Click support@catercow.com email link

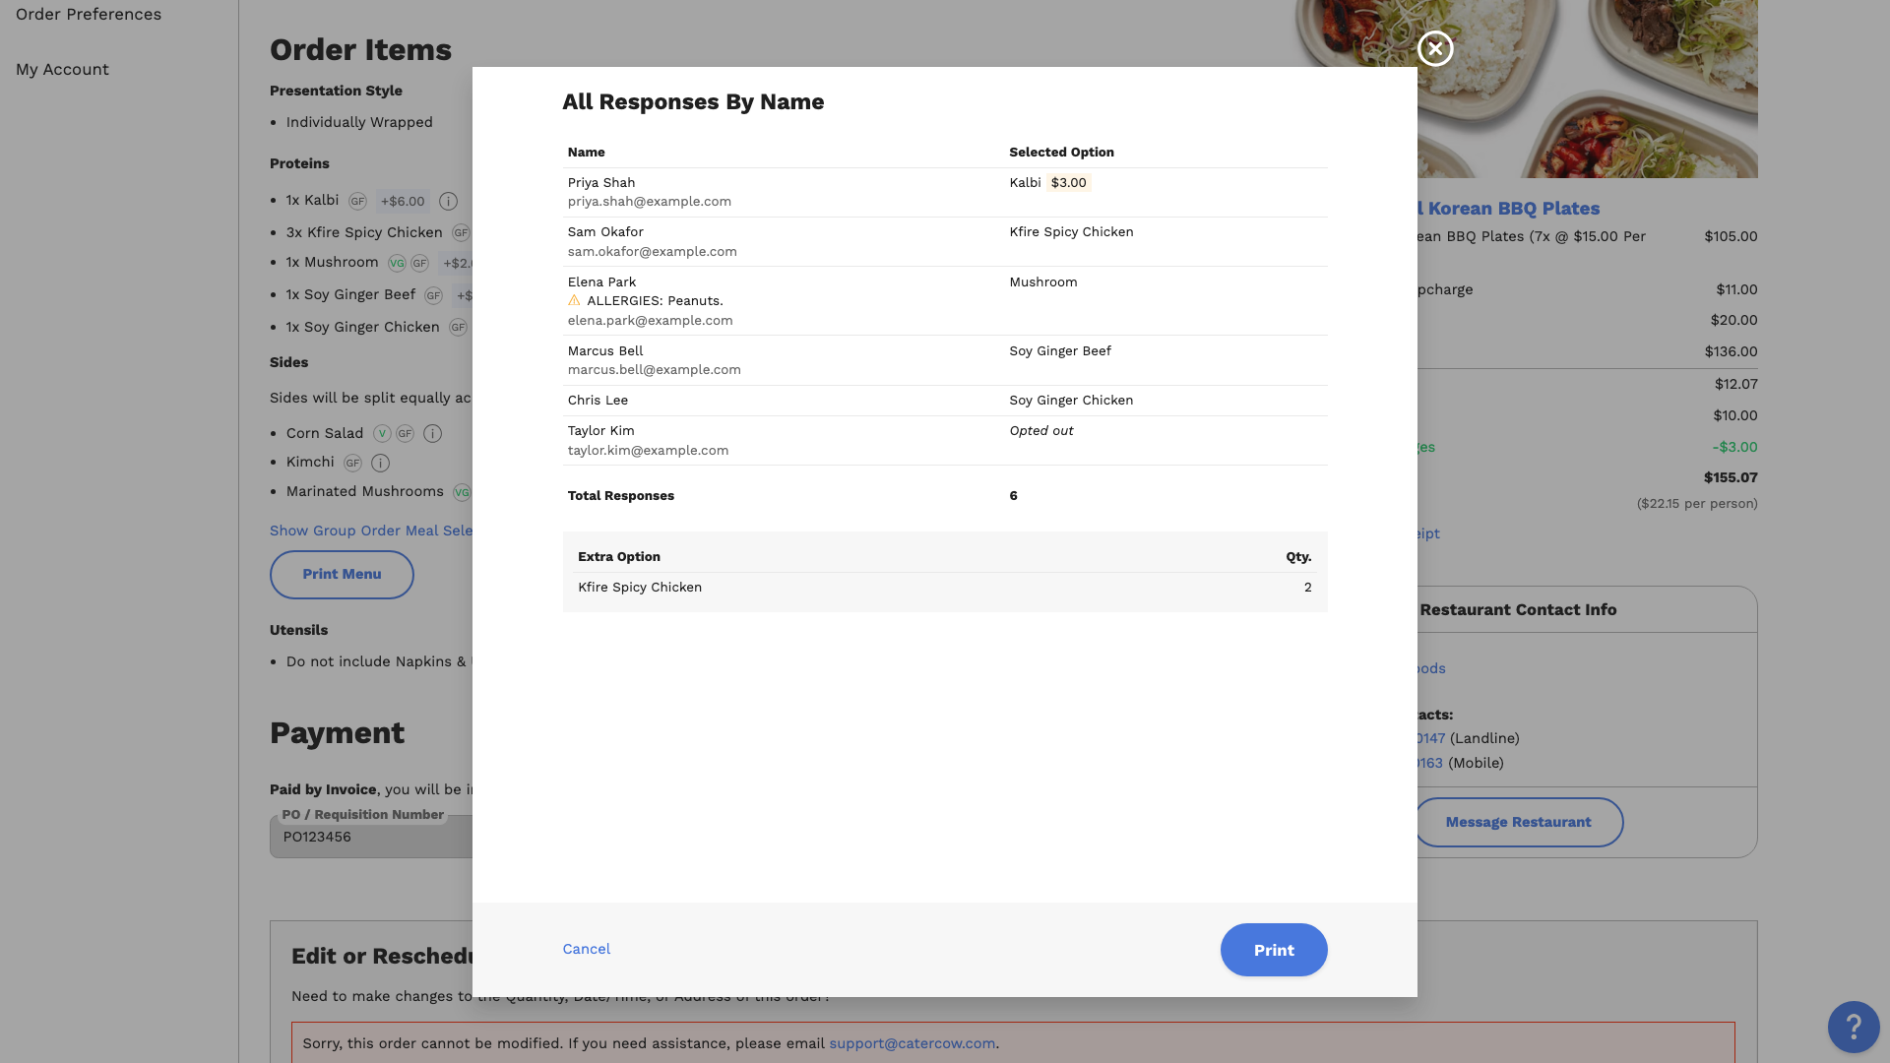[x=912, y=1043]
